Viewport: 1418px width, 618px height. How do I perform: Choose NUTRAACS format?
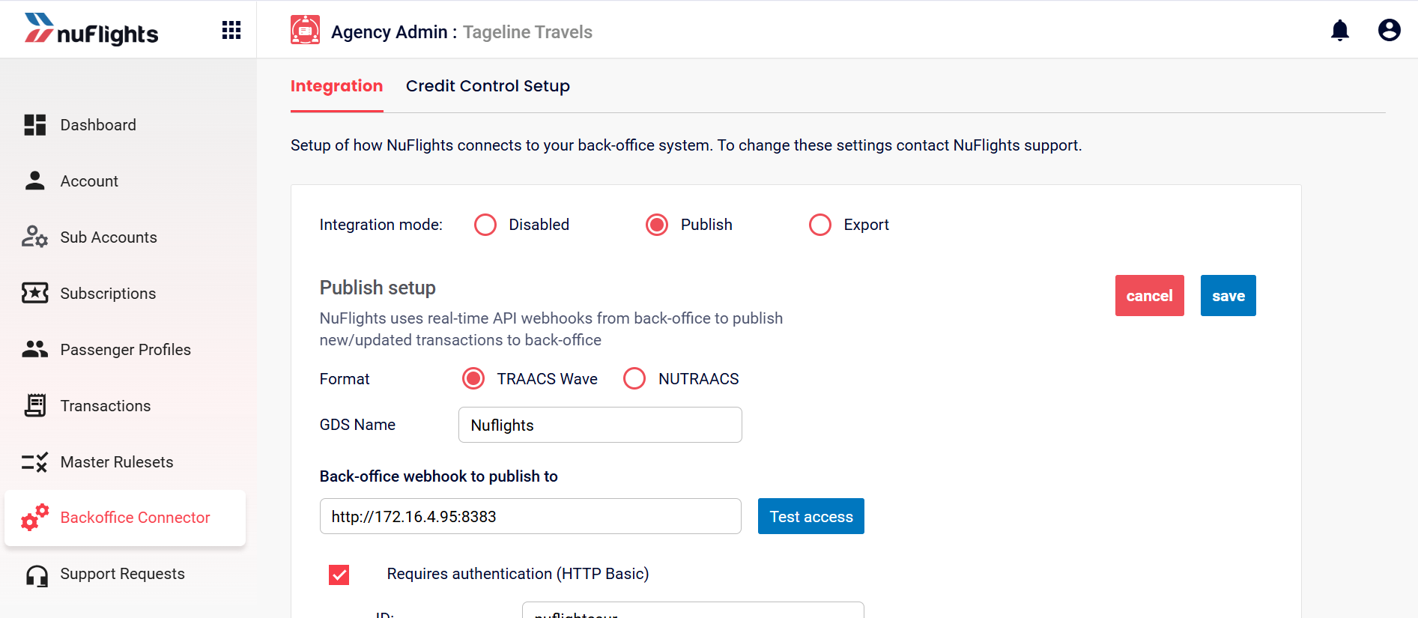click(x=634, y=379)
